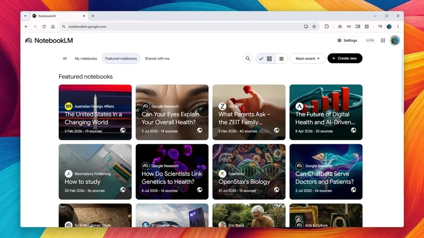Select the My notebooks tab
424x238 pixels.
[x=86, y=59]
